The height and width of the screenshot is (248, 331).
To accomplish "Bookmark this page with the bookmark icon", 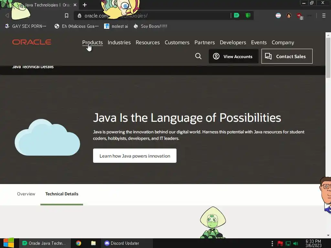I will pyautogui.click(x=67, y=15).
